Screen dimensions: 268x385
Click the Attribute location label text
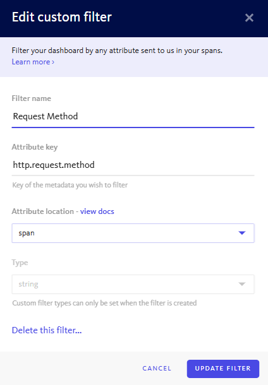click(43, 211)
